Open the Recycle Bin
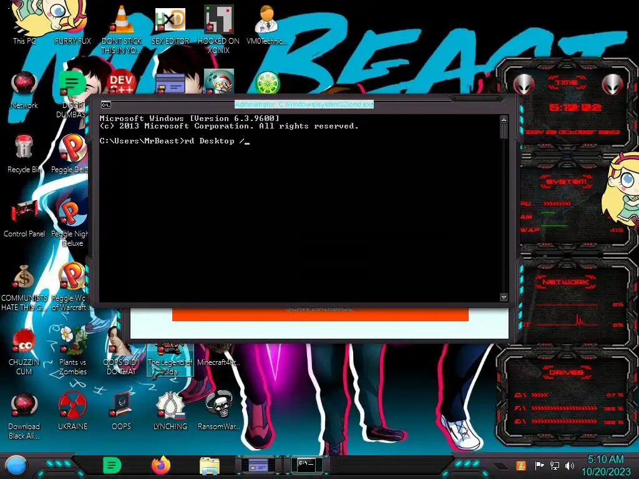 point(24,154)
